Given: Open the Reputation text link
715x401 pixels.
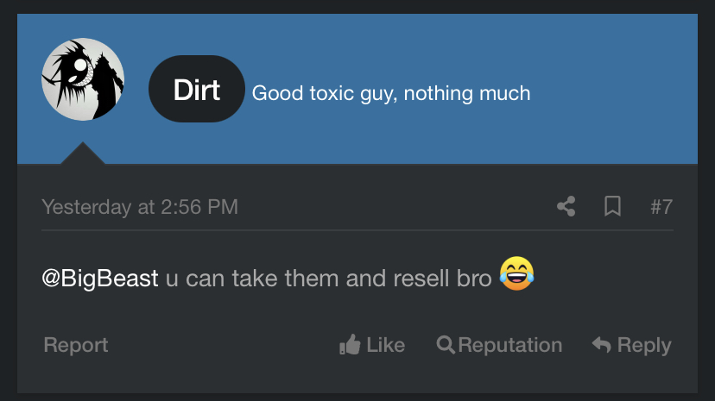Looking at the screenshot, I should (x=509, y=345).
